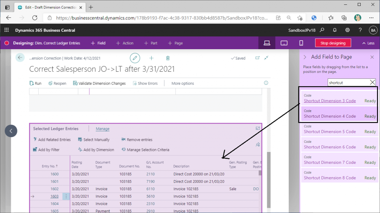Viewport: 380px width, 213px height.
Task: Show the info FactBox icon
Action: pos(266,83)
